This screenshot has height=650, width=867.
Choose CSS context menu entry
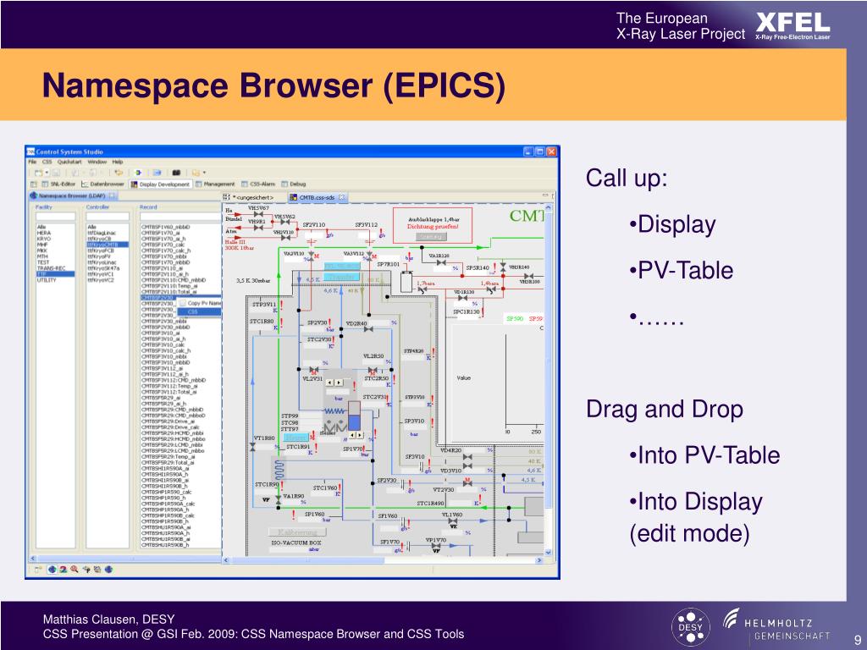199,311
